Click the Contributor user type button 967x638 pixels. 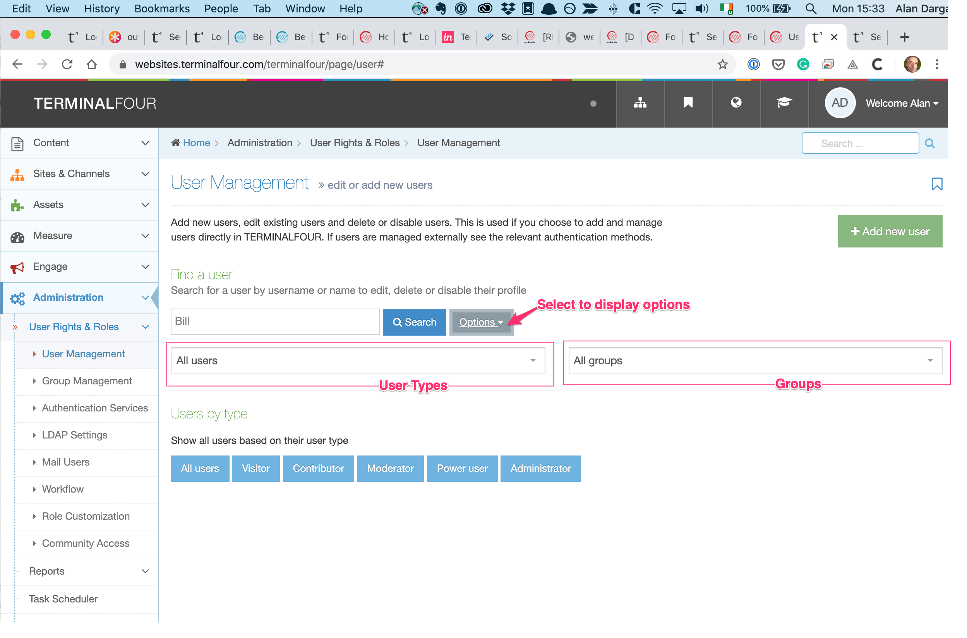click(x=317, y=468)
